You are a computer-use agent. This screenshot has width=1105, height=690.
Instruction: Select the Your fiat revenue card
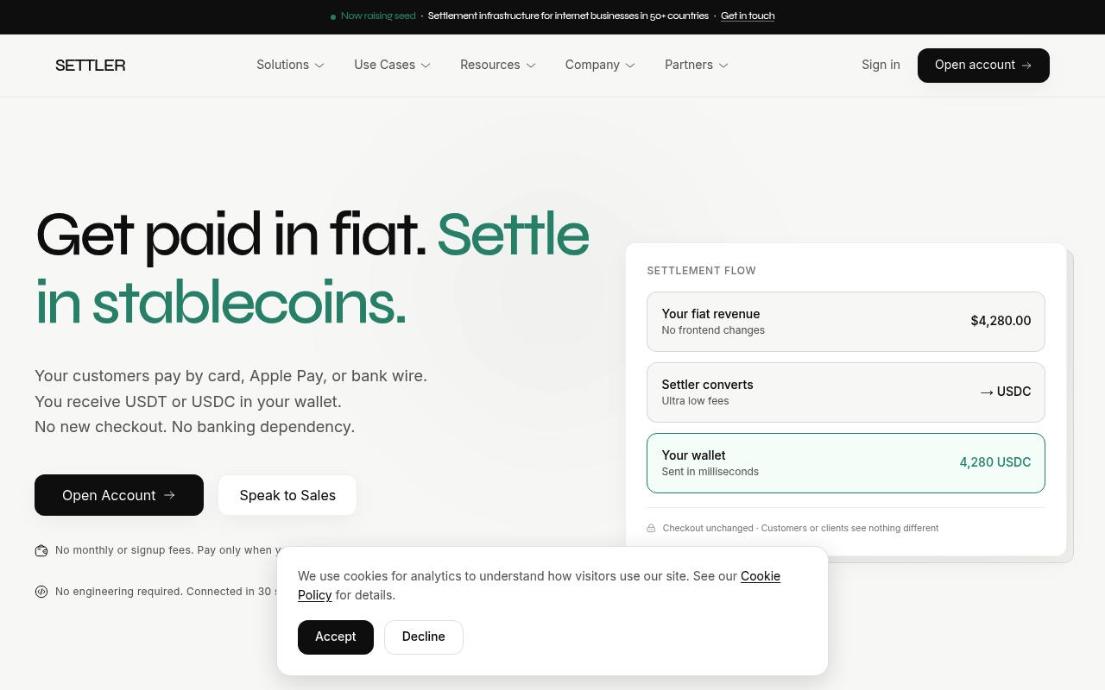coord(846,322)
